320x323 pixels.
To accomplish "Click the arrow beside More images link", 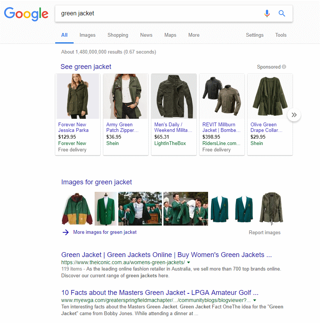I will 66,232.
